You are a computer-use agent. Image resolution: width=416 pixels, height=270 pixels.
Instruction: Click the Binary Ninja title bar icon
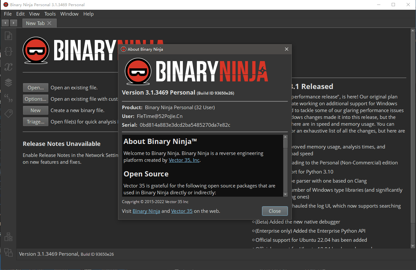pyautogui.click(x=6, y=5)
